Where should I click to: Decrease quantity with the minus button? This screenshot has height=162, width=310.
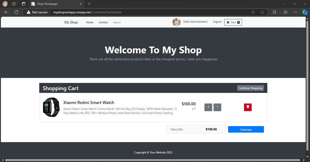(217, 107)
